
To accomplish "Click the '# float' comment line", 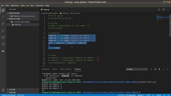I will (x=52, y=55).
